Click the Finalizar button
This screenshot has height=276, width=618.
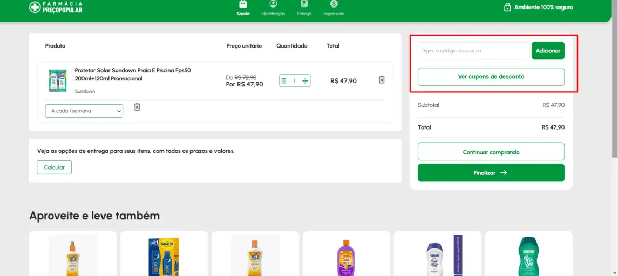click(x=491, y=173)
